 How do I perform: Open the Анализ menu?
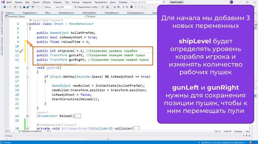(76, 2)
